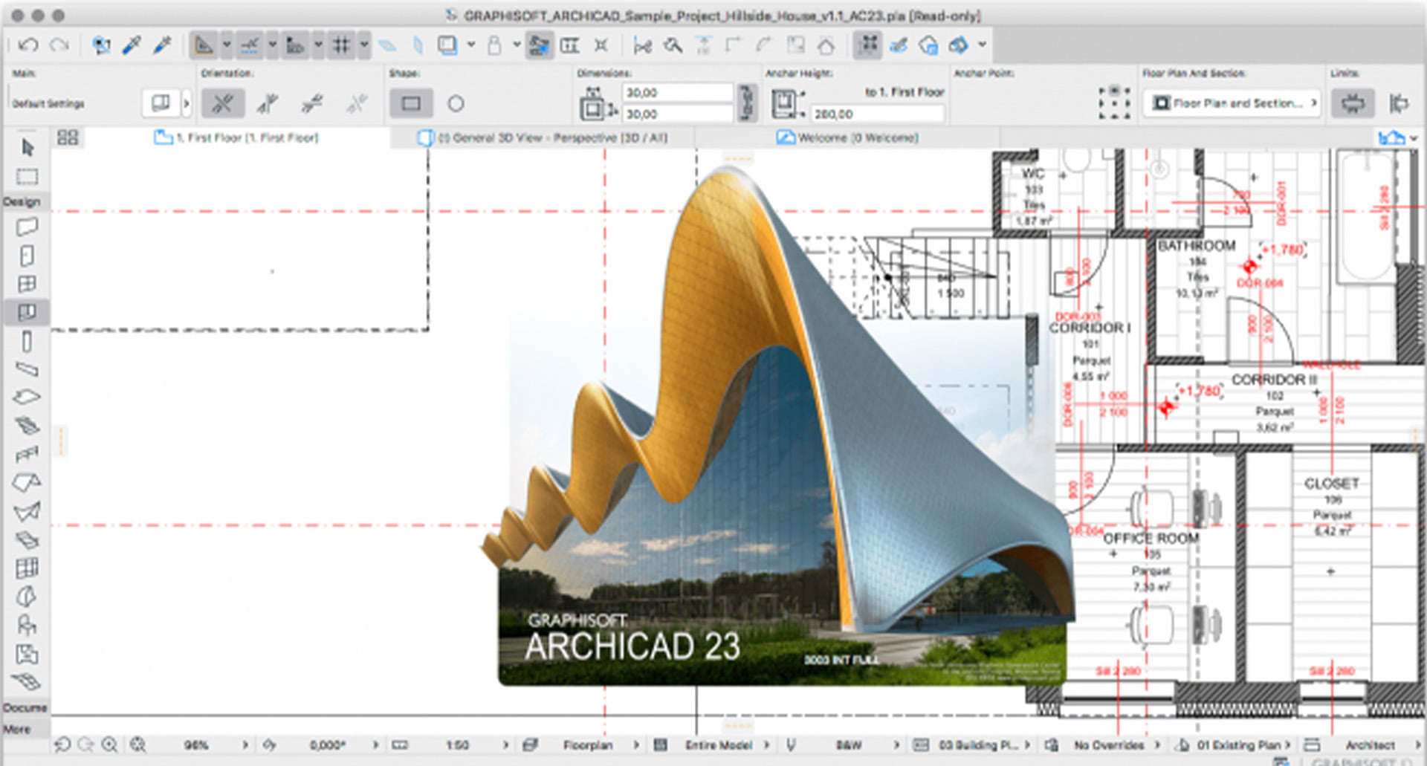This screenshot has height=766, width=1427.
Task: Activate the Find & Select tool icon
Action: pos(101,45)
